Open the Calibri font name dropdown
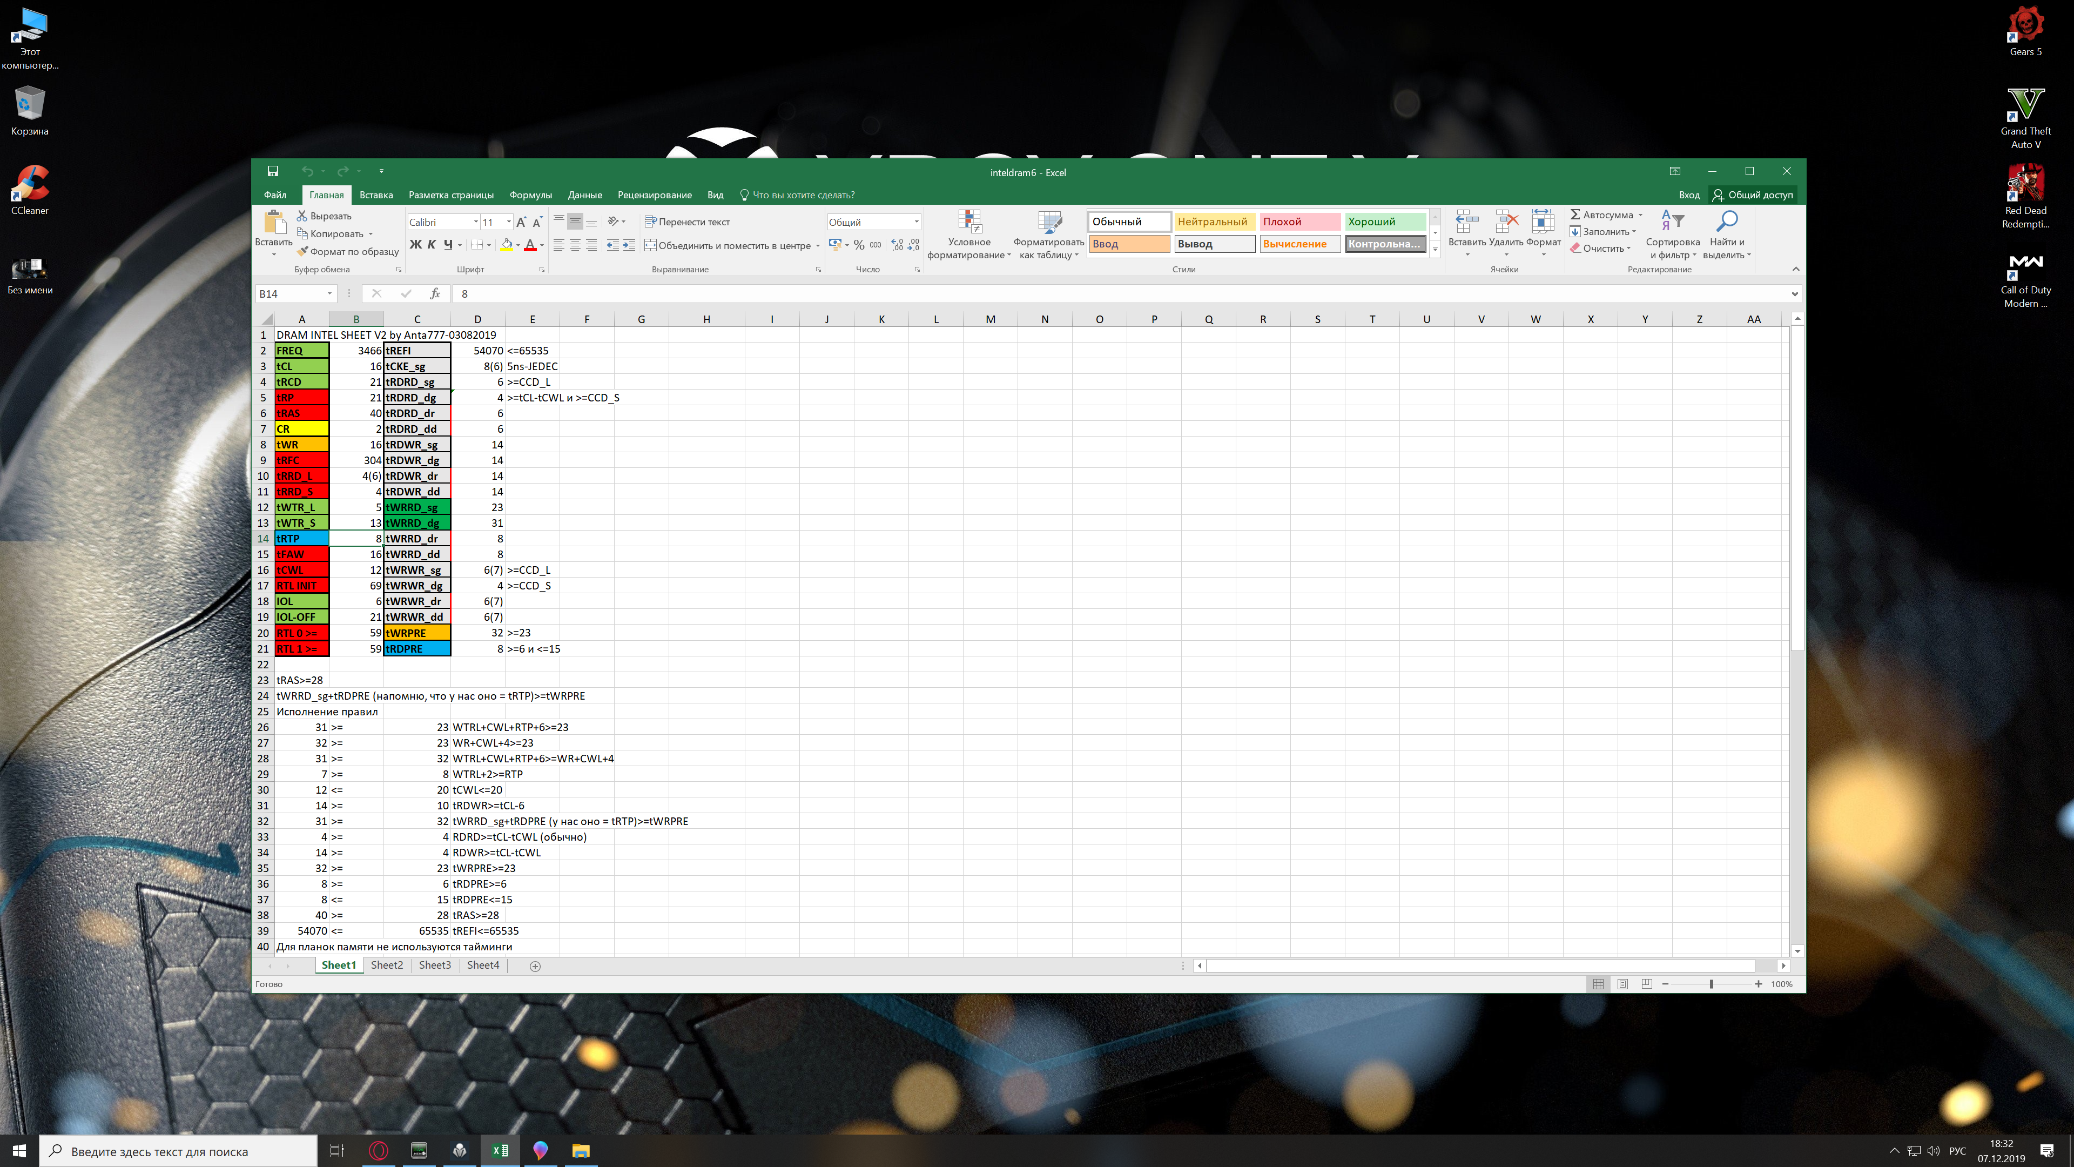 click(475, 222)
